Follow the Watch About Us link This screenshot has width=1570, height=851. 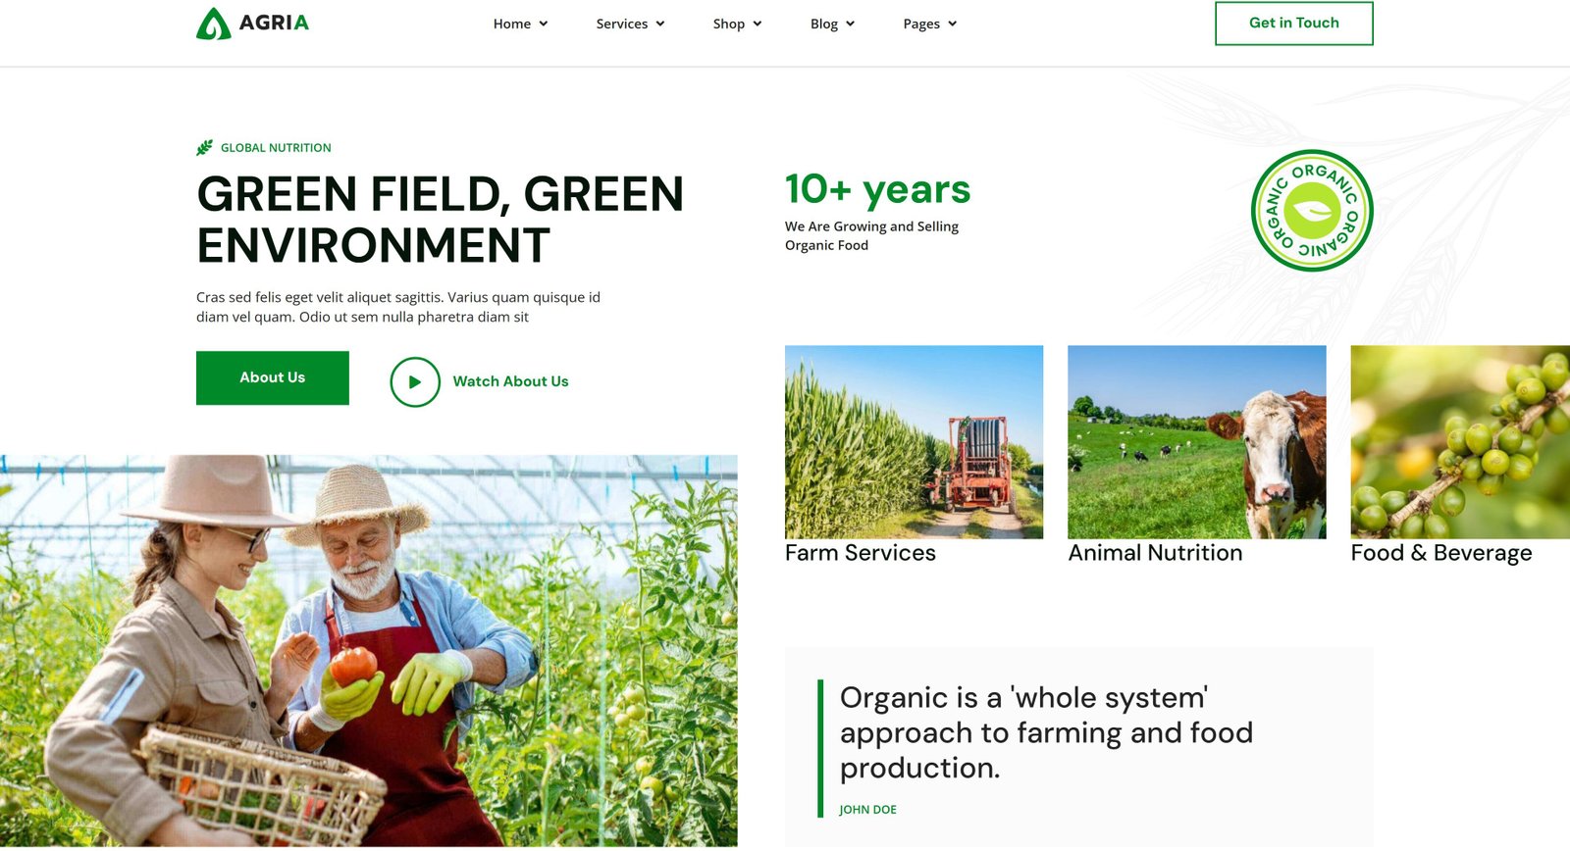510,381
